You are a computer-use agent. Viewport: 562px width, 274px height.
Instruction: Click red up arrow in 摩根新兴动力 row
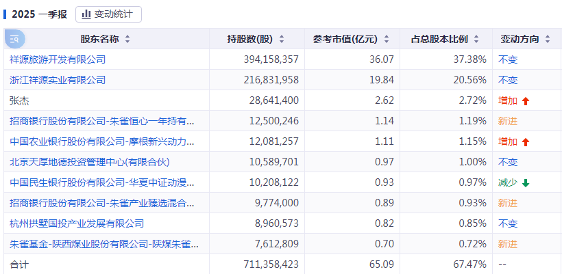pos(526,142)
